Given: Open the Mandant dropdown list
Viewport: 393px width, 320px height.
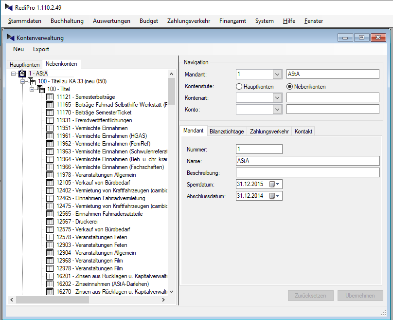Looking at the screenshot, I should pos(277,74).
